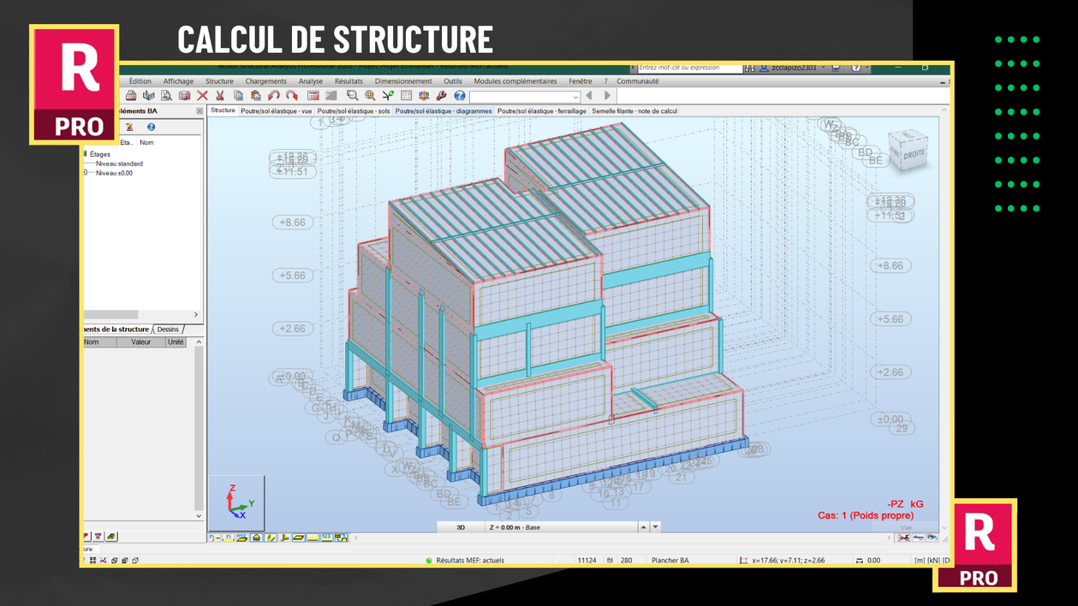Click the shopping cart icon in title bar
Viewport: 1078px width, 606px height.
[836, 68]
